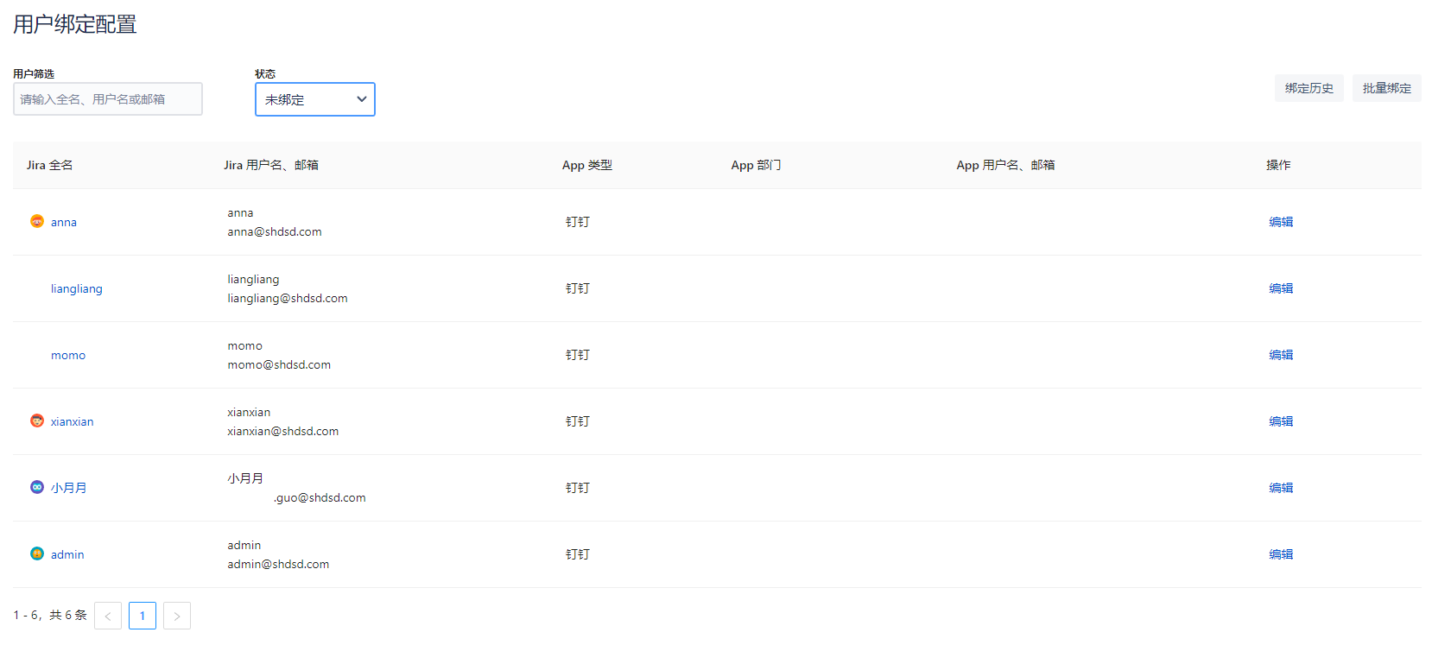
Task: Click anna's orange avatar icon
Action: (37, 221)
